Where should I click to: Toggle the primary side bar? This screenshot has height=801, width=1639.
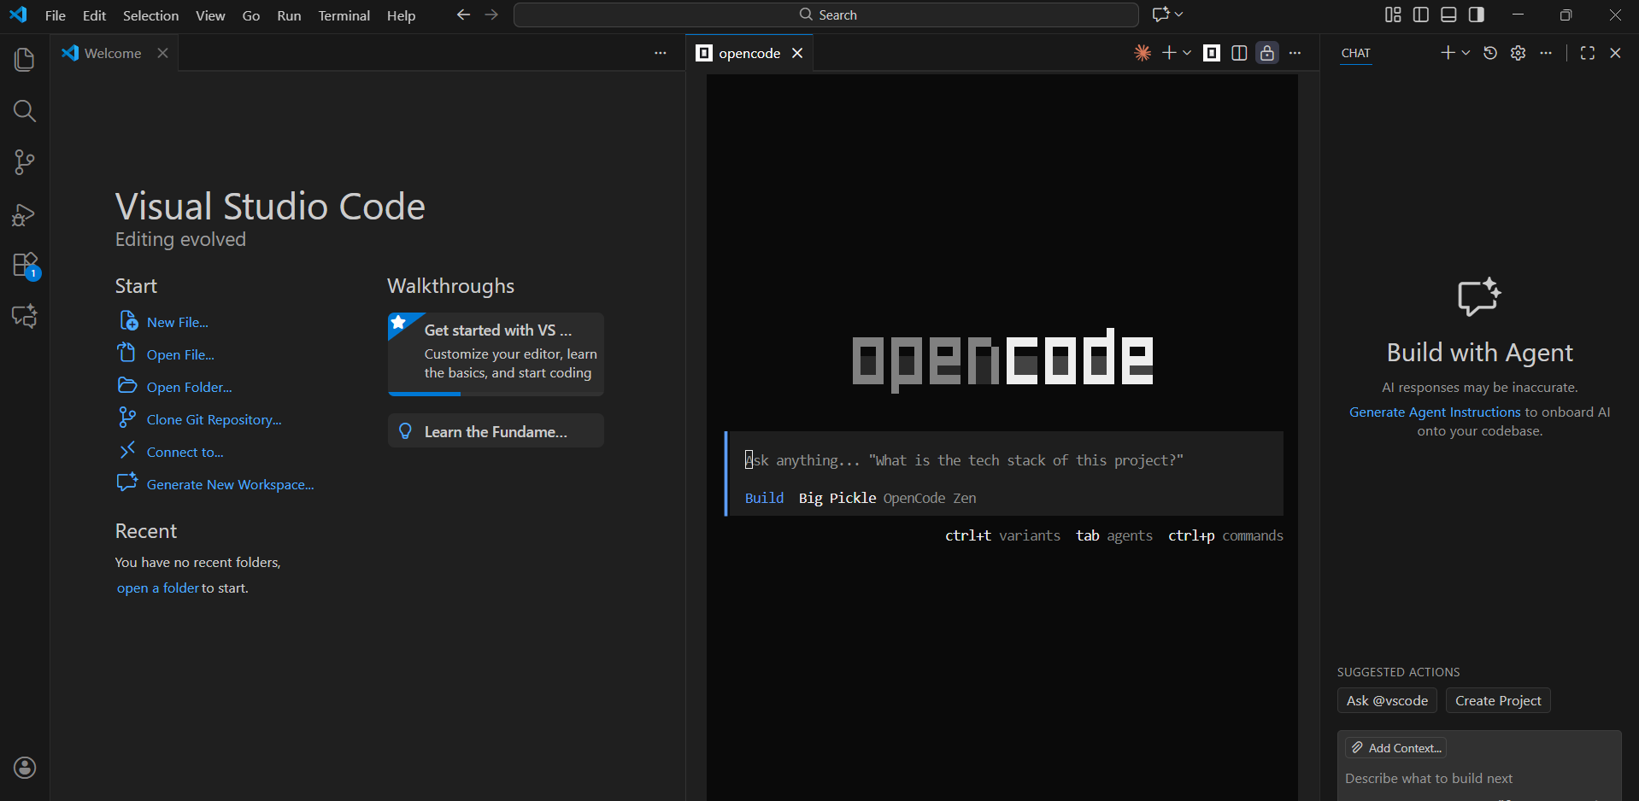tap(1421, 15)
